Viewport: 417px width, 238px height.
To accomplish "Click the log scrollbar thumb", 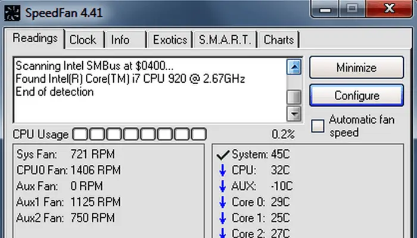I will 294,97.
